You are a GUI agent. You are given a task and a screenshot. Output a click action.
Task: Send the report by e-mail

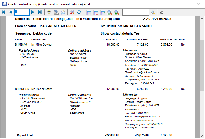pyautogui.click(x=63, y=12)
